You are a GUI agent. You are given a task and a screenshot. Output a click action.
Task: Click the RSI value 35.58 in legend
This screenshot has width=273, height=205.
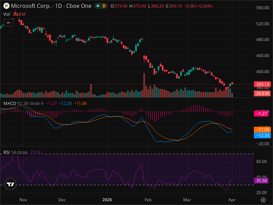(x=35, y=152)
